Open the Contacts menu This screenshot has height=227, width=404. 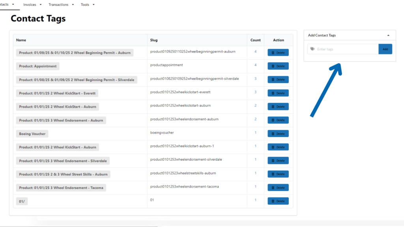coord(6,4)
